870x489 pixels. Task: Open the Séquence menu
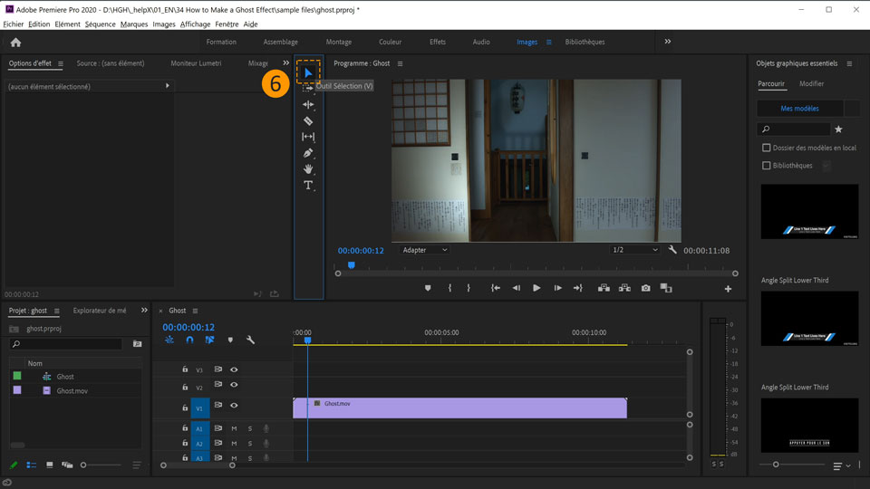(100, 24)
